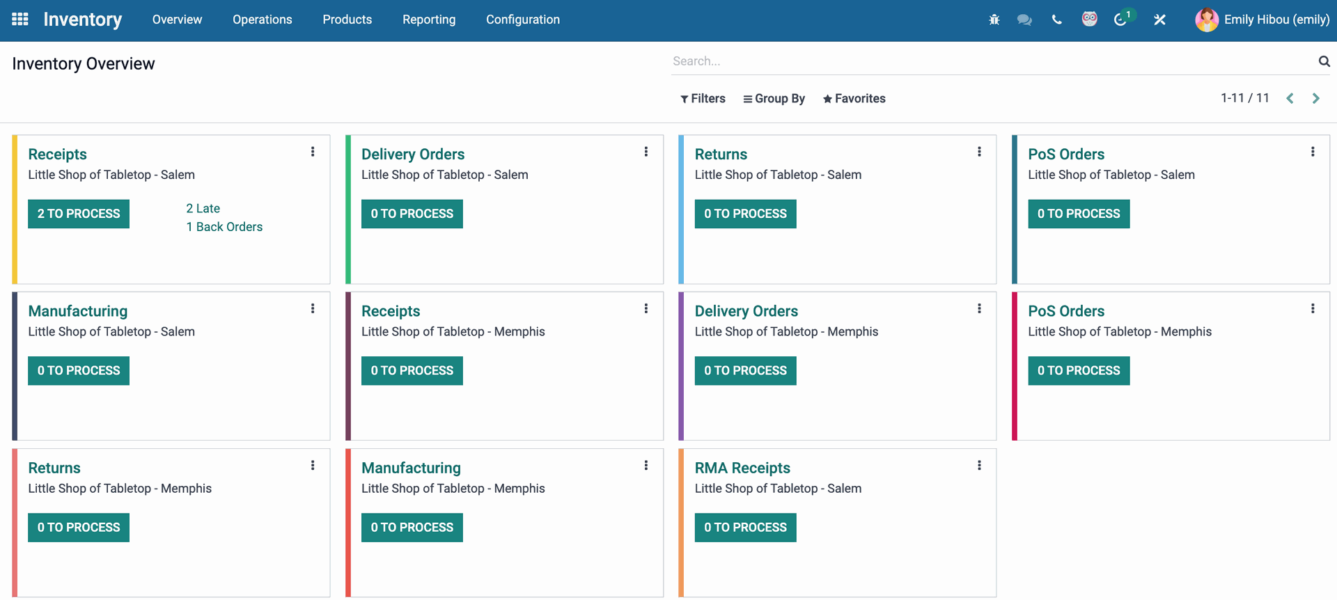Screen dimensions: 1337x600
Task: Click 0 TO PROCESS on Manufacturing Salem
Action: [x=79, y=370]
